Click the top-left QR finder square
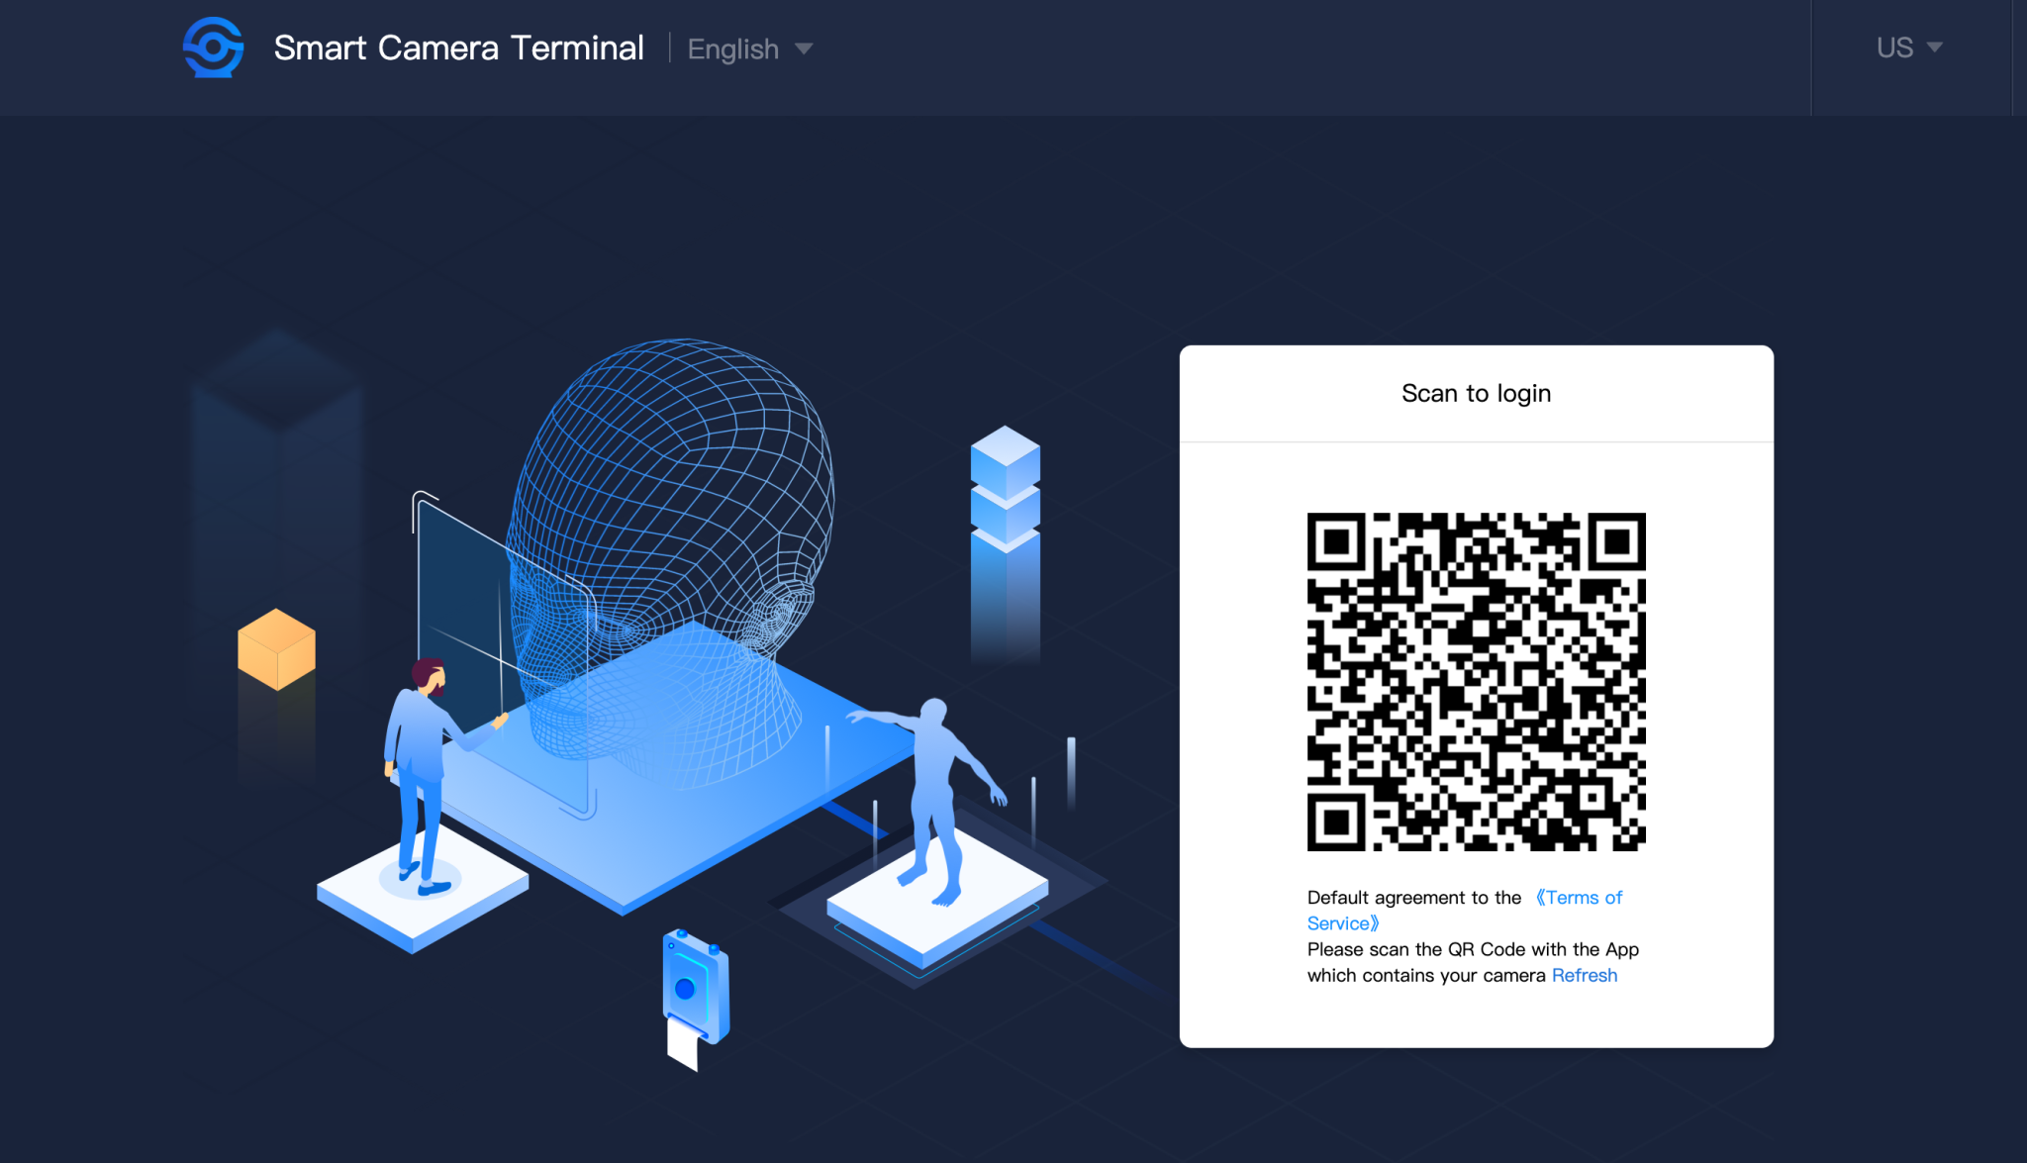 1336,541
